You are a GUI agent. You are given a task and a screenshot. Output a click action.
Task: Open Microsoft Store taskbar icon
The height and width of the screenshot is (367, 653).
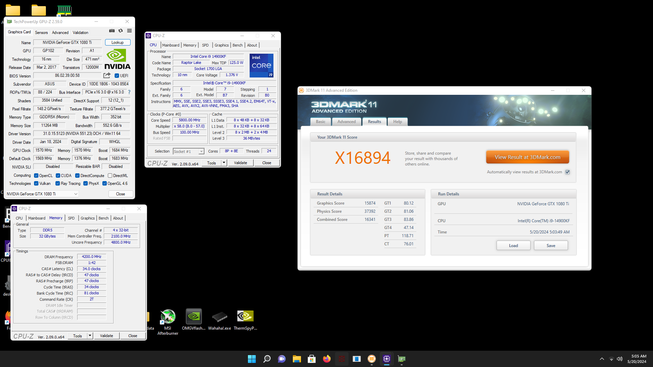point(312,359)
